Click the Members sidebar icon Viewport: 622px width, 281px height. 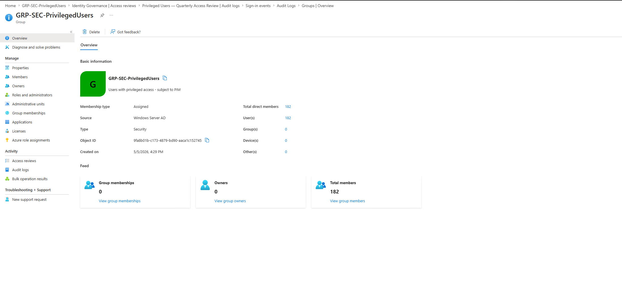point(7,77)
